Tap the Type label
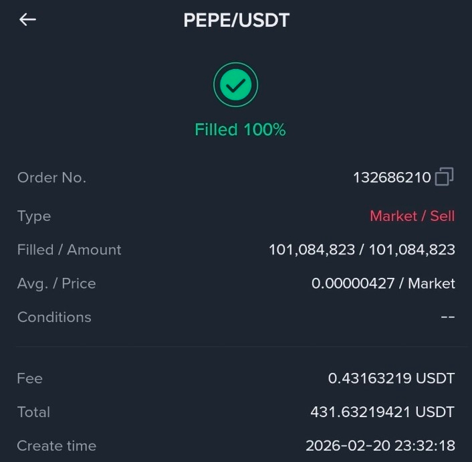Screen dimensions: 472x462 pos(34,216)
